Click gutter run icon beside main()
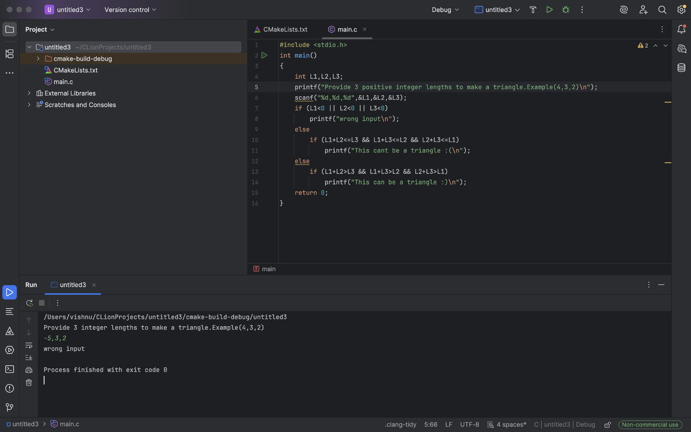The height and width of the screenshot is (432, 691). pos(264,55)
